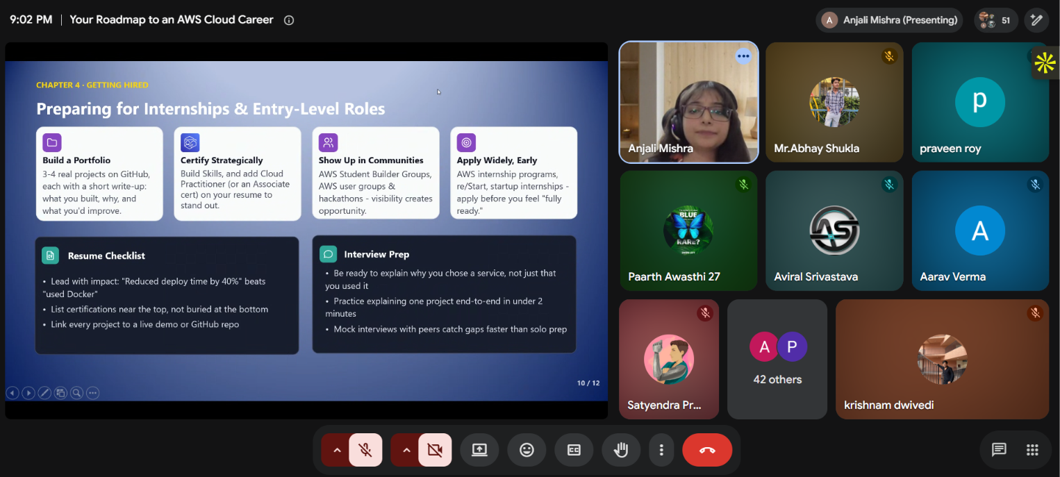Select krishnam dwivedi video tile

942,359
